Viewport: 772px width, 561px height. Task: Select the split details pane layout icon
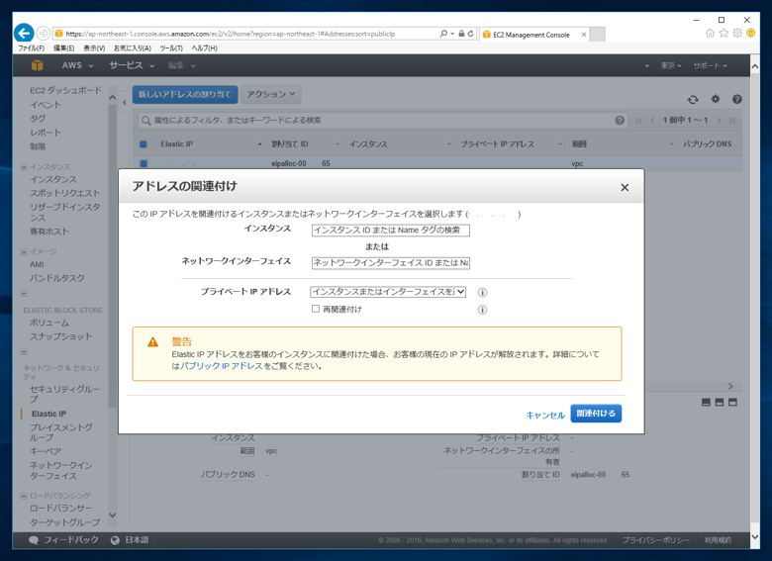(719, 402)
